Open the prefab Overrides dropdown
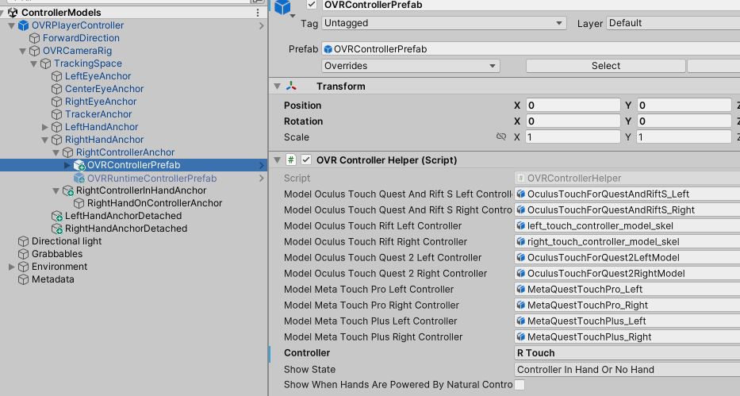The height and width of the screenshot is (396, 740). [x=411, y=66]
